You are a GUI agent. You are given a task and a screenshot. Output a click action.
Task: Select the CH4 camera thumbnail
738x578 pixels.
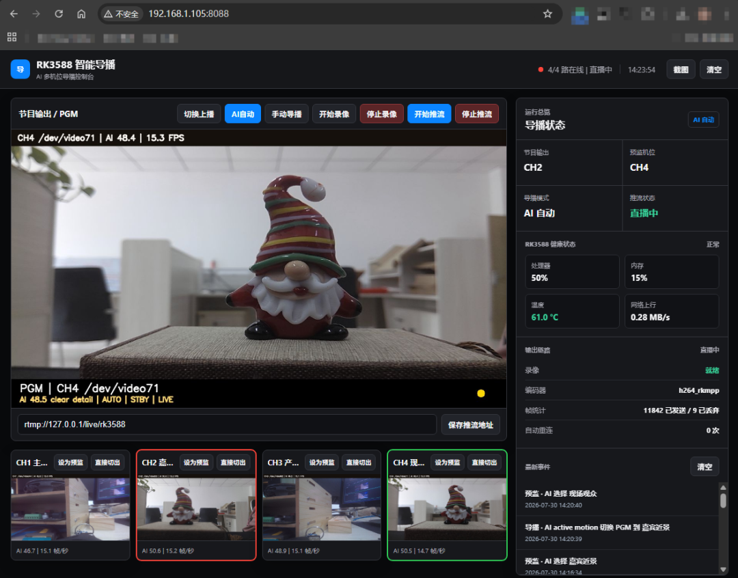coord(447,508)
